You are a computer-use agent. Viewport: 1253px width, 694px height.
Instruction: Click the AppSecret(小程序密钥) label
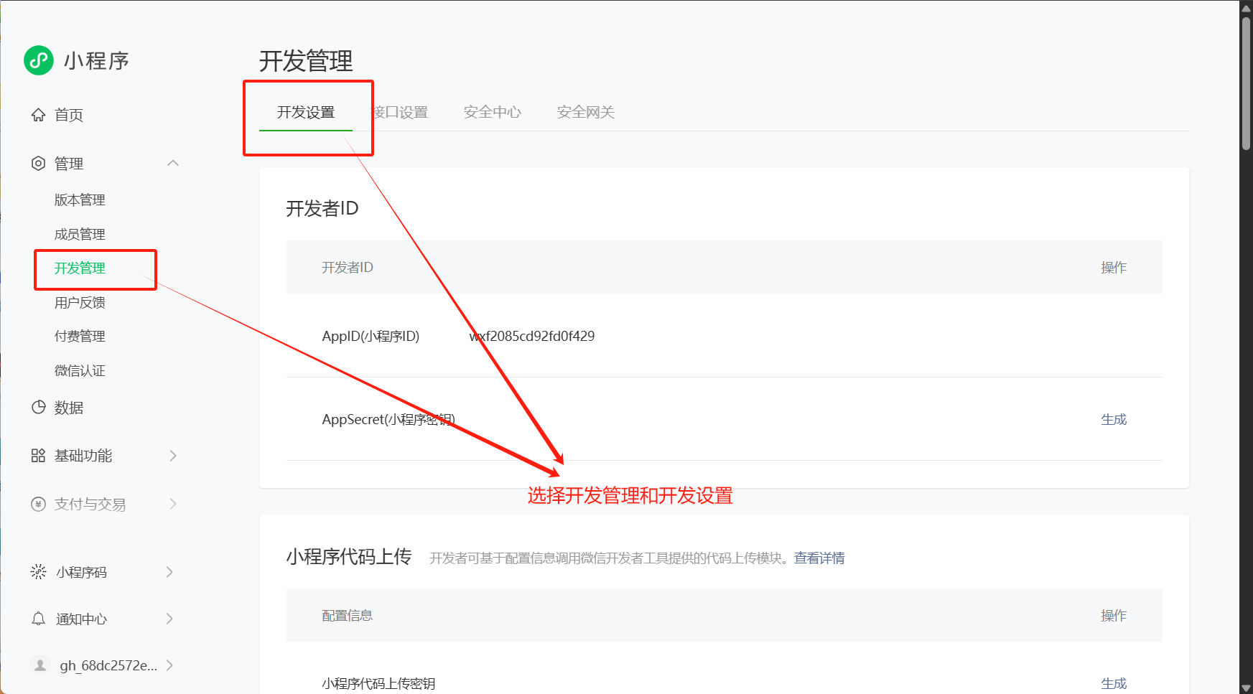click(x=388, y=419)
